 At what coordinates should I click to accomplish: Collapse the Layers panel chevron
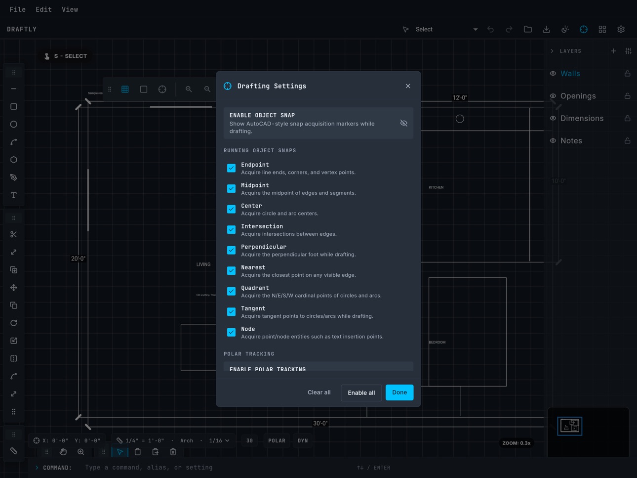[552, 51]
